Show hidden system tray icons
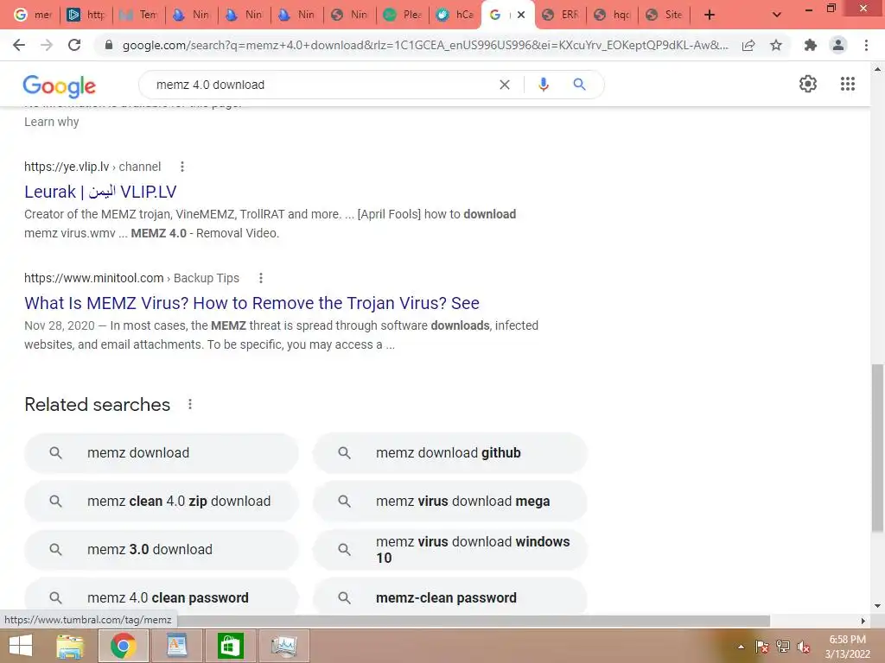 click(x=741, y=647)
